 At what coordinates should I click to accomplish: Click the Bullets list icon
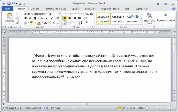click(x=65, y=14)
